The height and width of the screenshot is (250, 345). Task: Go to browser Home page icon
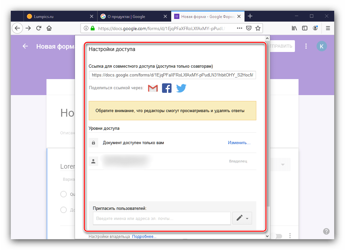tap(49, 28)
